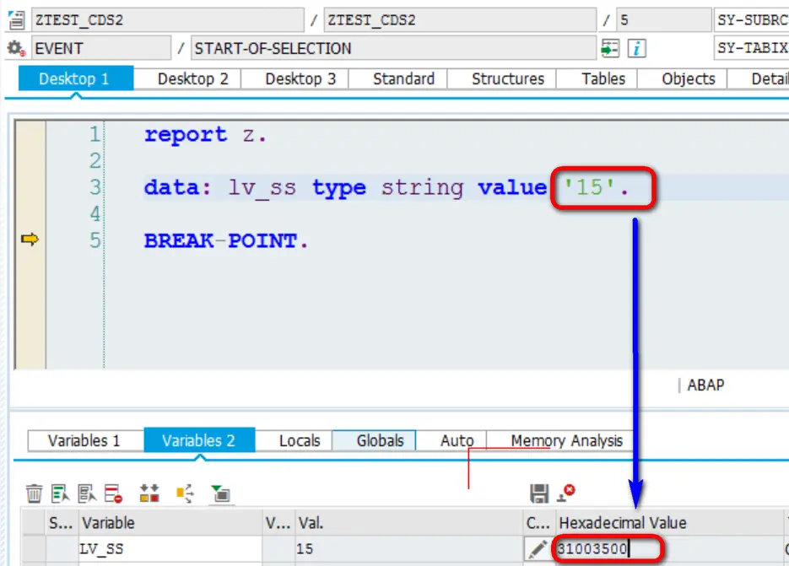Click the S... column header
Viewport: 789px width, 566px height.
coord(61,523)
